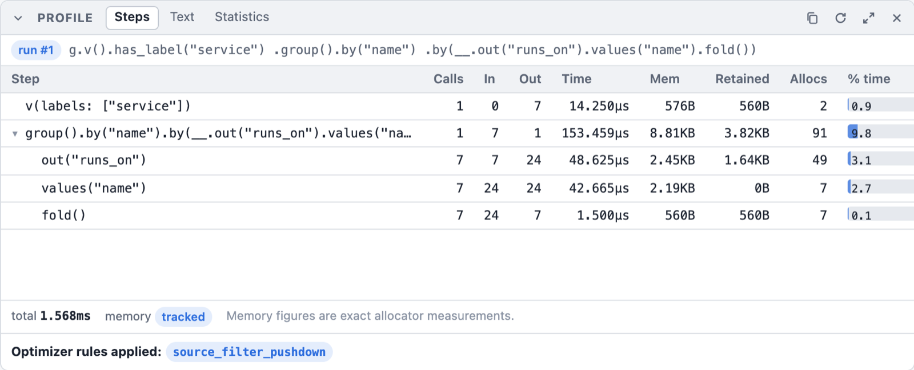Click the total 1.568ms summary
The image size is (914, 370).
[51, 316]
